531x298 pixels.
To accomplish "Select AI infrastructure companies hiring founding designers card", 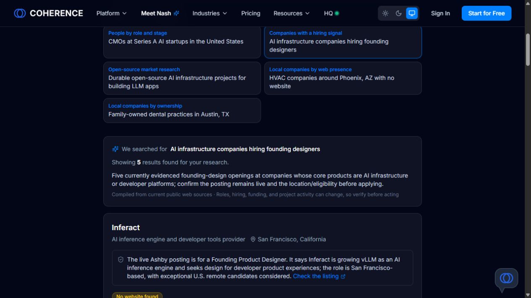I will click(343, 42).
